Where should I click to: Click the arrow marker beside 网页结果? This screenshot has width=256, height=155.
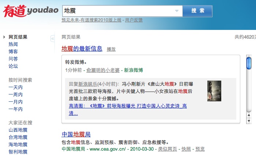tap(4, 37)
